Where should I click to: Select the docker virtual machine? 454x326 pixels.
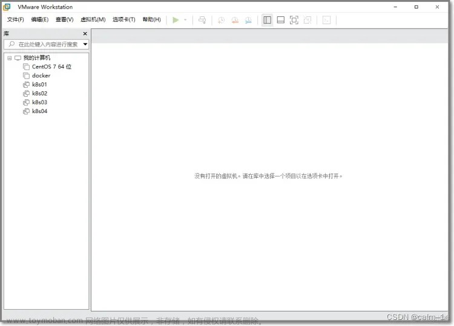(x=41, y=76)
